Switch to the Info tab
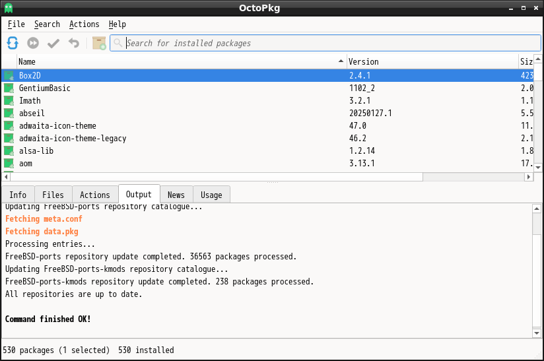 18,195
